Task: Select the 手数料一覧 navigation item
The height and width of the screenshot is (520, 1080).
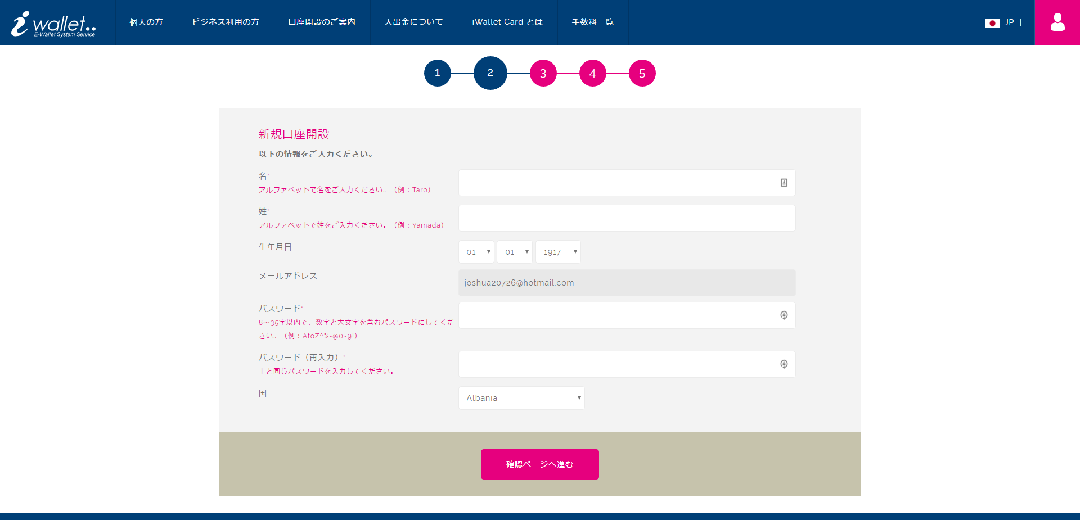Action: click(x=592, y=22)
